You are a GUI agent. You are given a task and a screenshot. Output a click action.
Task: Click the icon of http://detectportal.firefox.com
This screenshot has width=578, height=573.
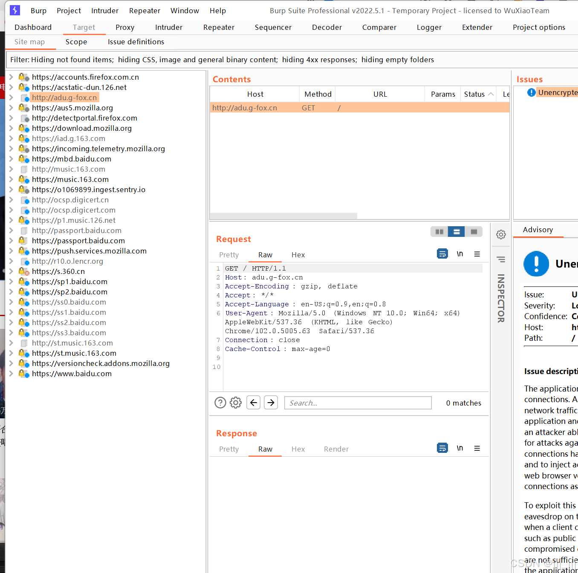click(x=25, y=118)
